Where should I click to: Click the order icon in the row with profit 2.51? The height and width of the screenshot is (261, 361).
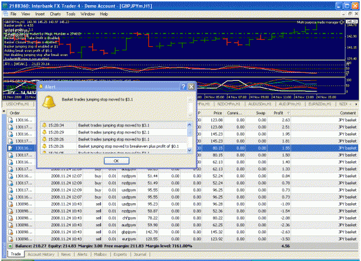click(x=10, y=127)
